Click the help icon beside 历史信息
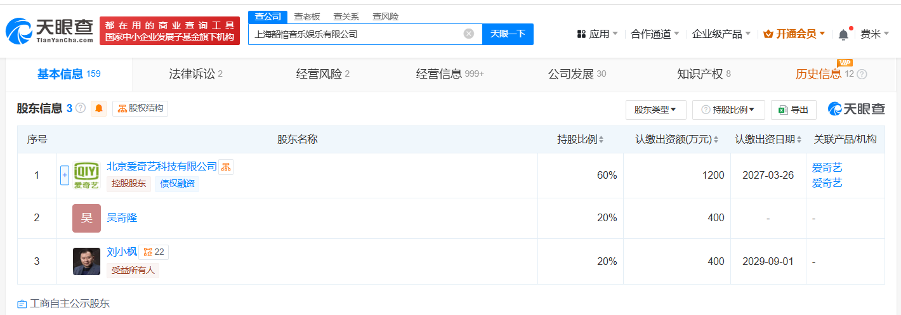The width and height of the screenshot is (901, 315). point(862,74)
